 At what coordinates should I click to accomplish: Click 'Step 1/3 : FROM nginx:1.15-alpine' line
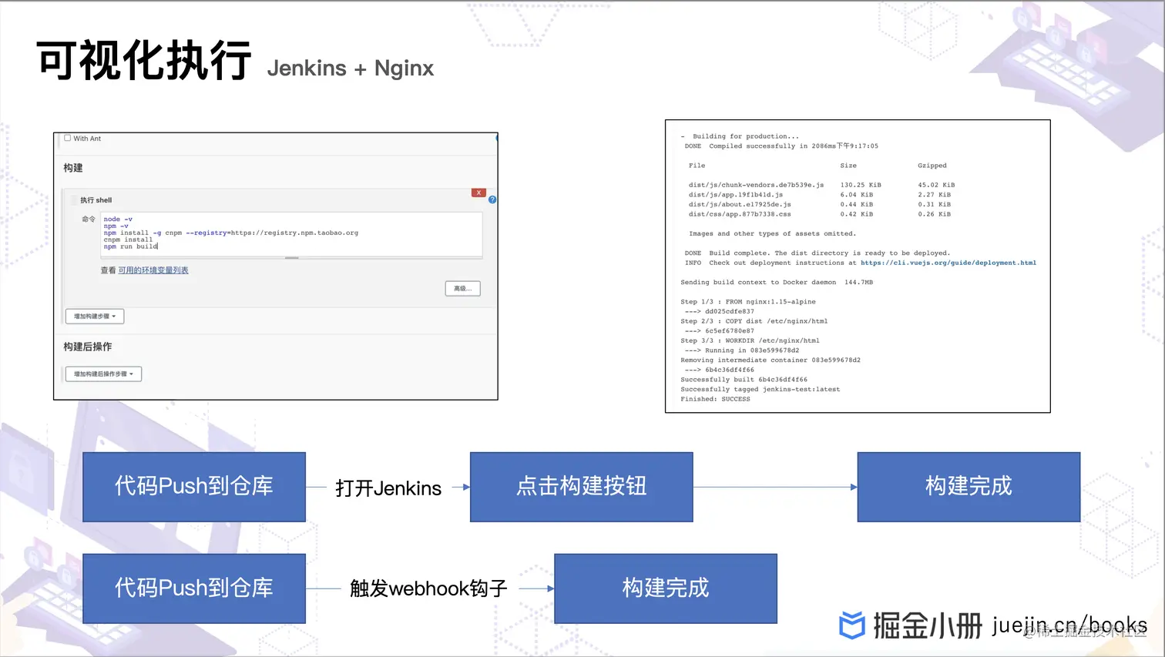click(748, 302)
